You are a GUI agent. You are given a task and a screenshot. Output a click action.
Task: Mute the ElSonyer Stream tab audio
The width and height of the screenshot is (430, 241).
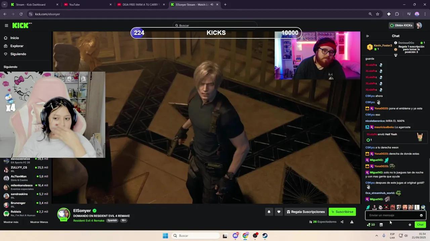coord(212,5)
